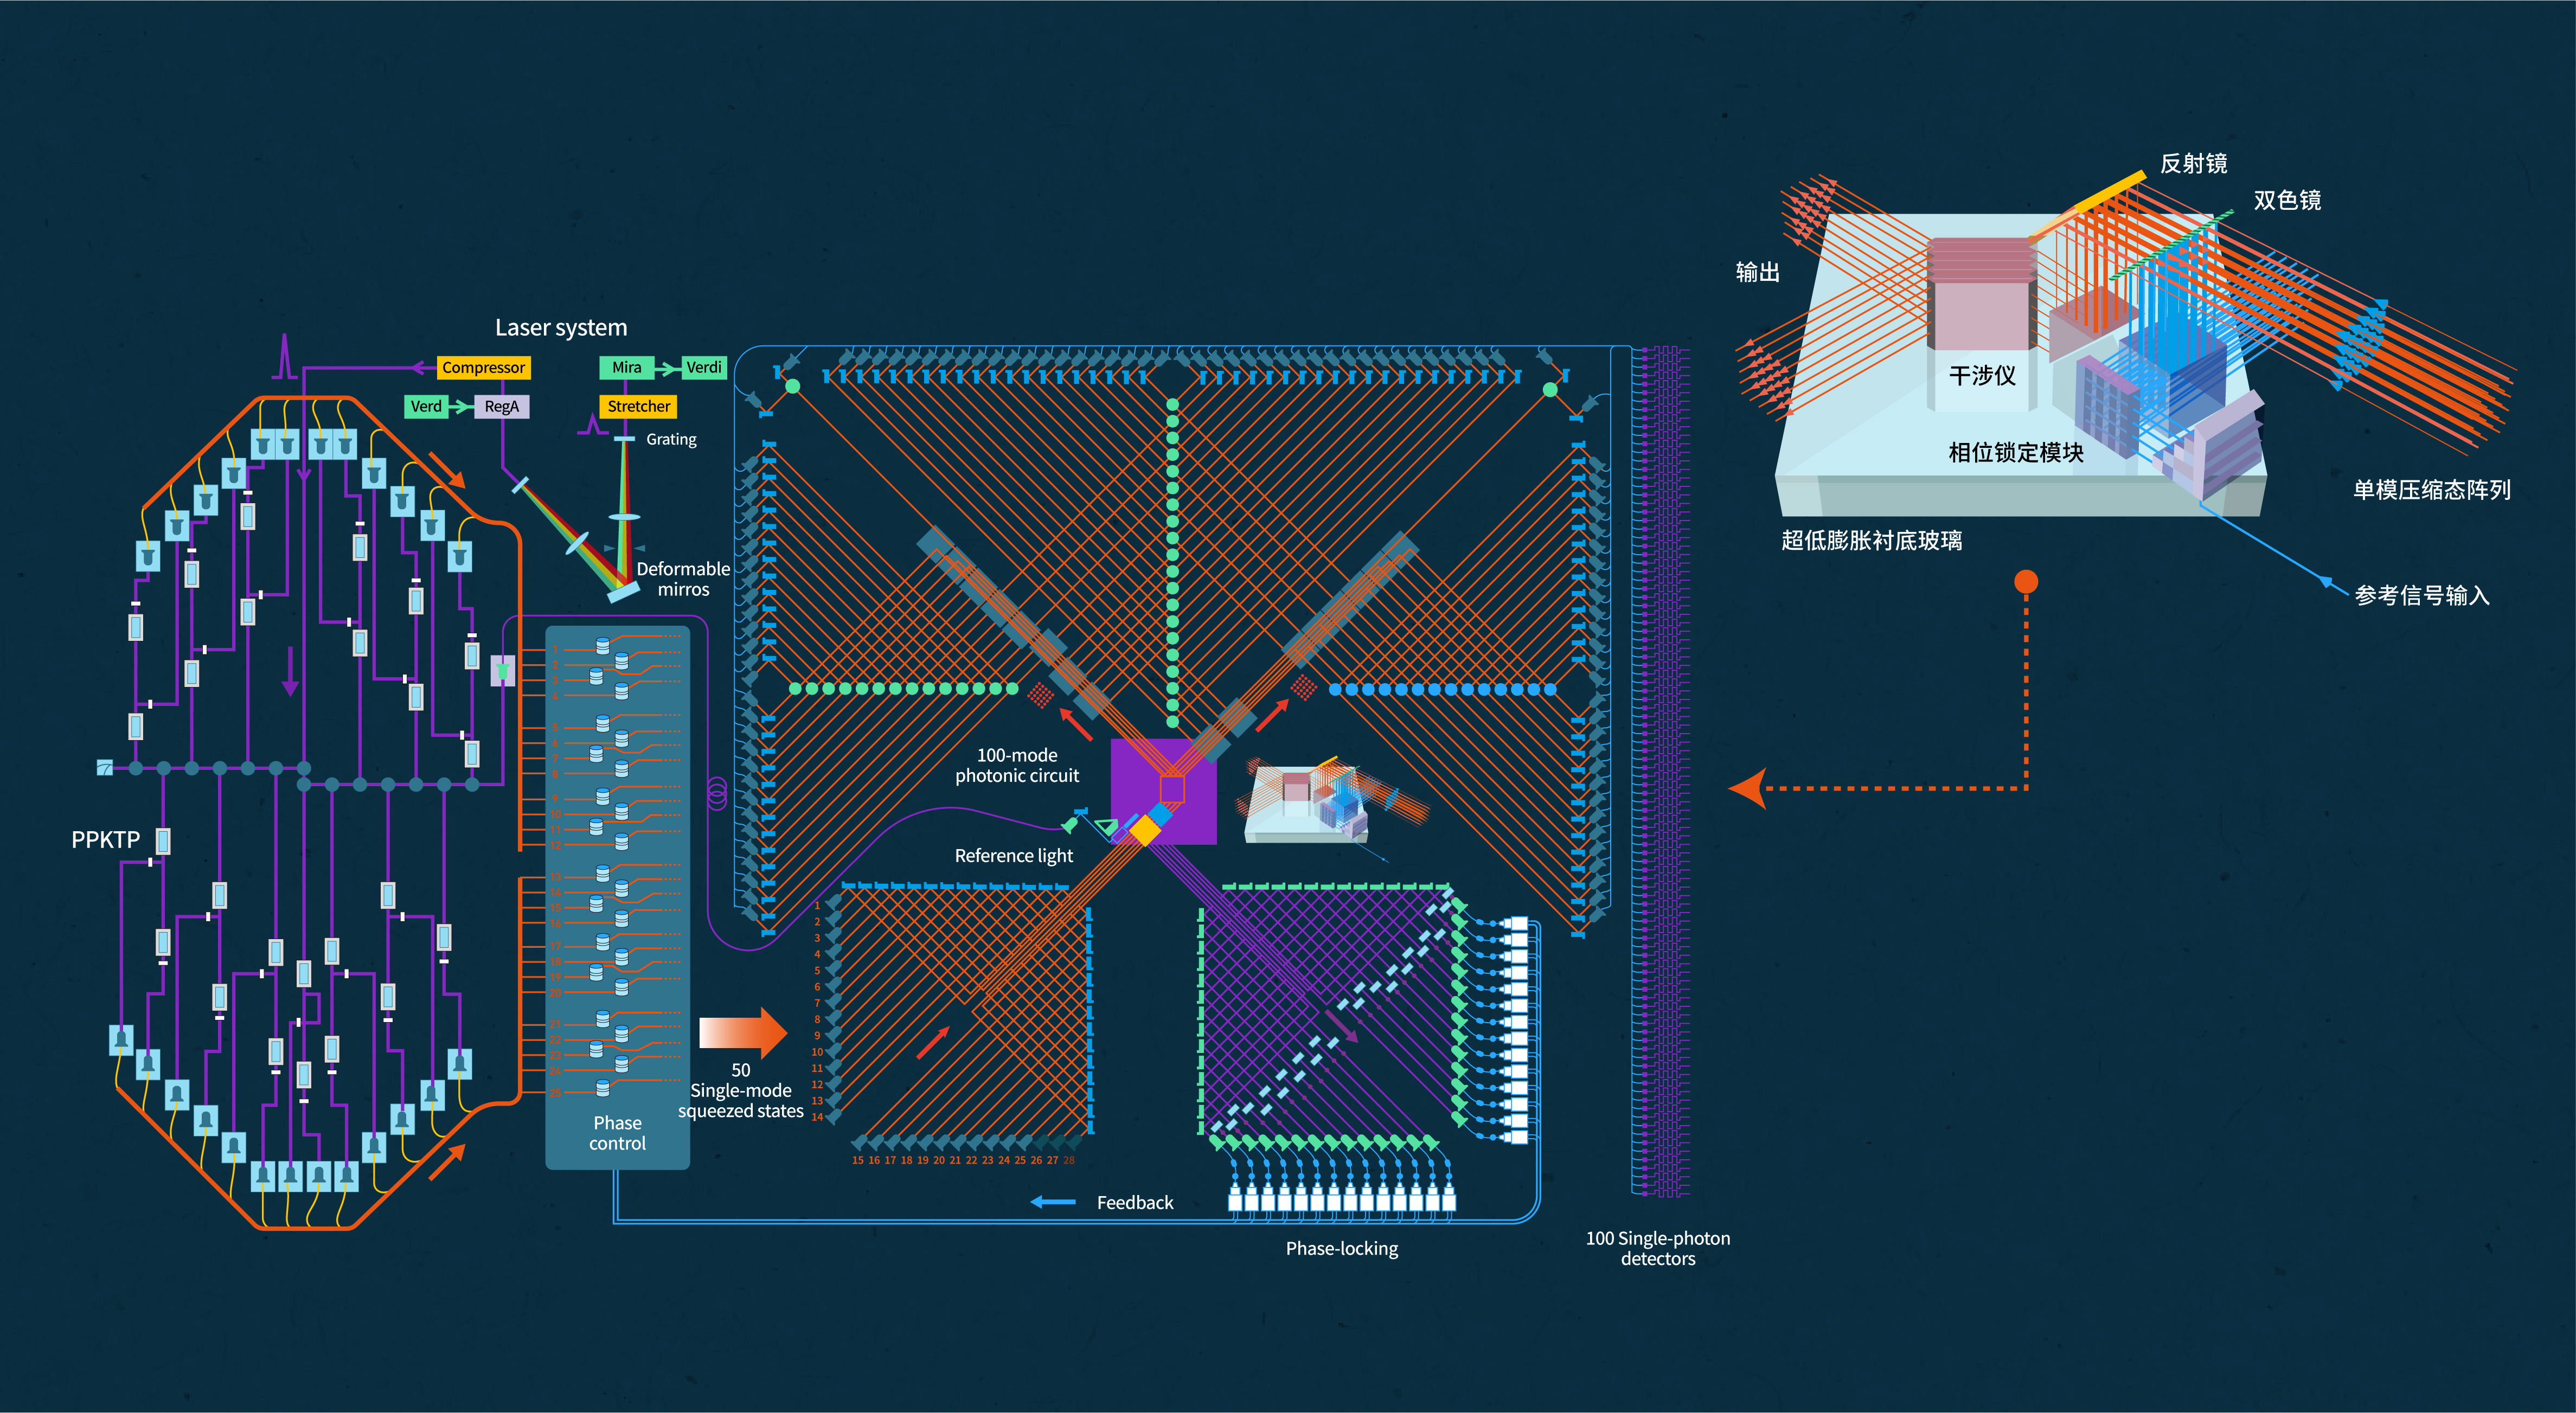Click the orange dot under the 3D module

coord(2026,582)
